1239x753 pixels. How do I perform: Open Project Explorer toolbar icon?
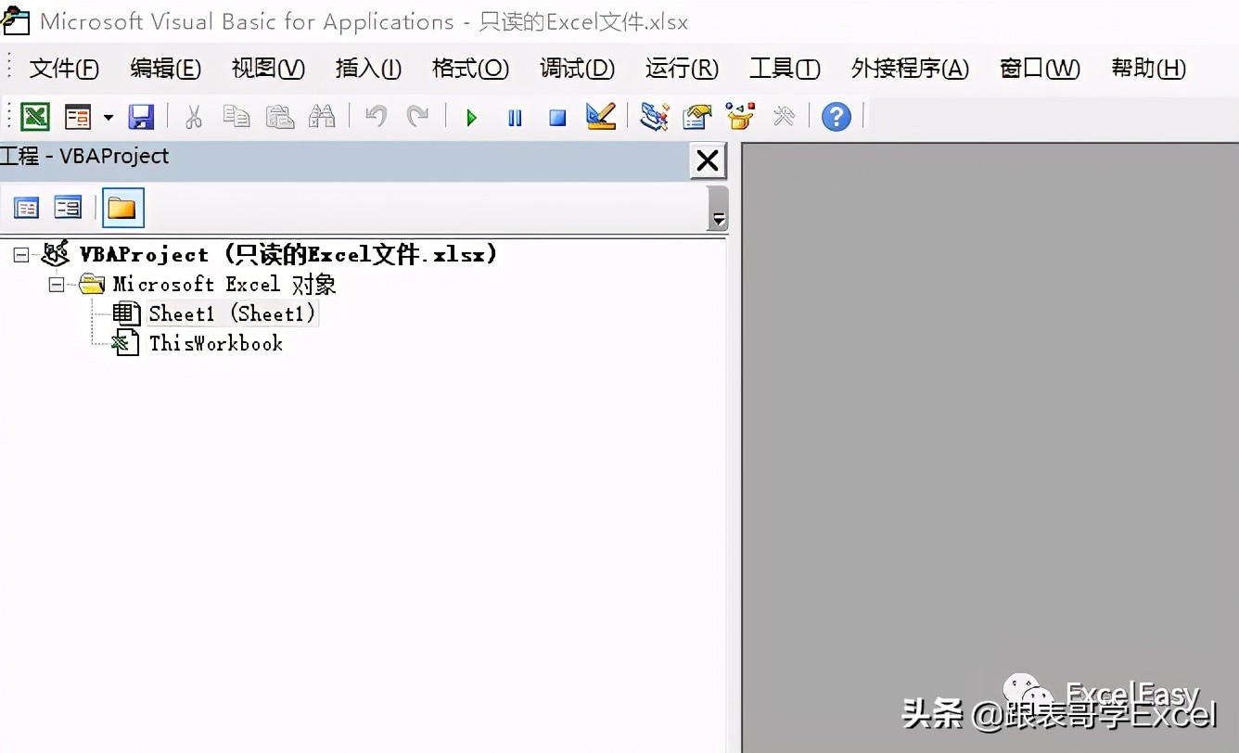click(x=655, y=117)
